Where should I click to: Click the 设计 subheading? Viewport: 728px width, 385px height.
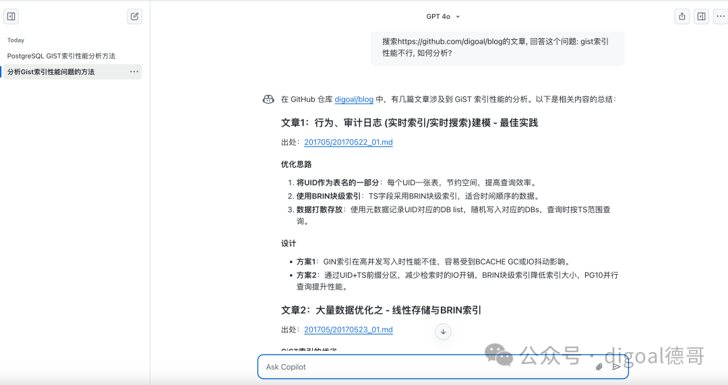289,244
